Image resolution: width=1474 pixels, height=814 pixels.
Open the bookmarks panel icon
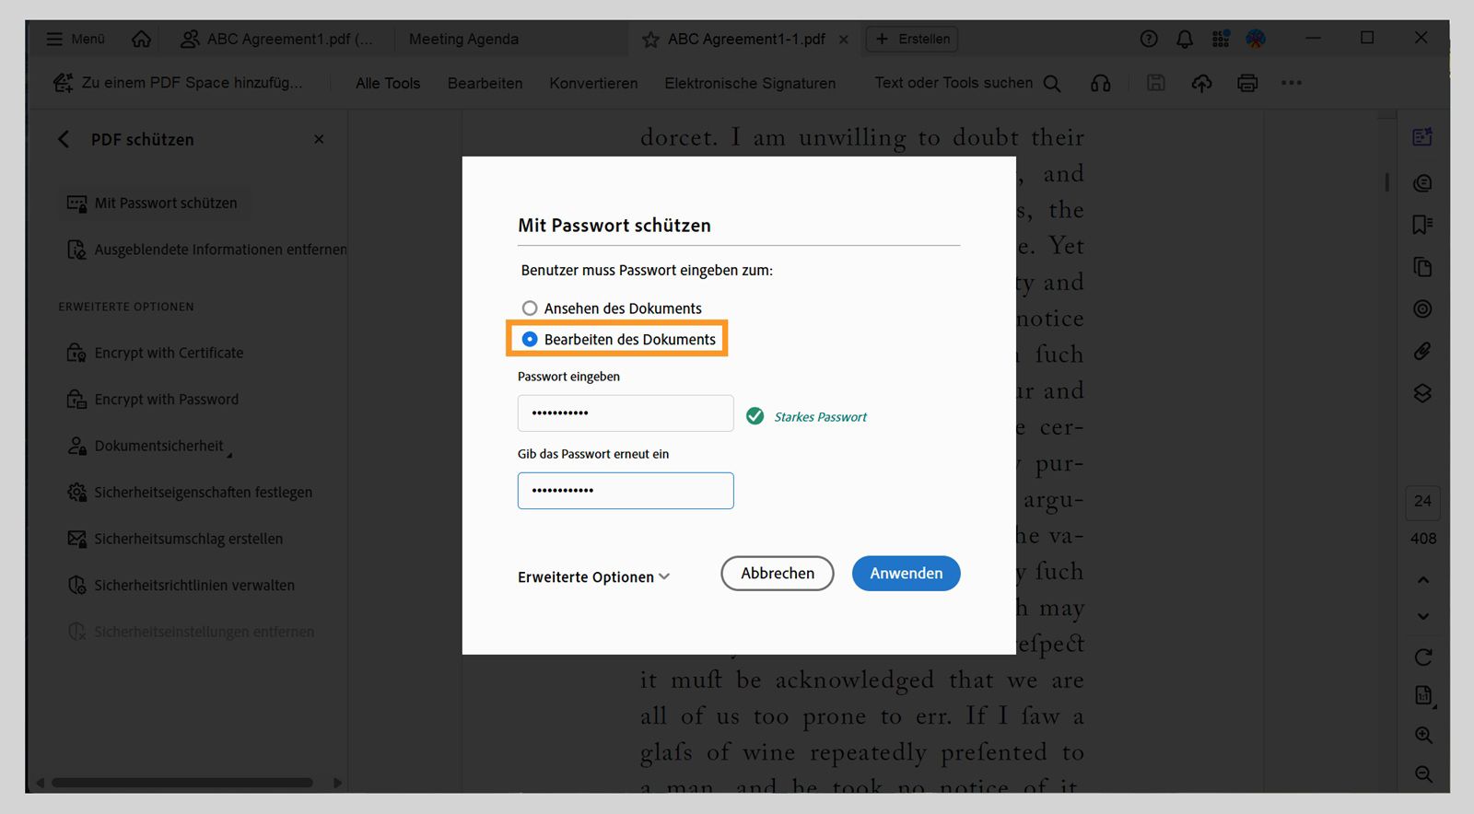[1422, 225]
